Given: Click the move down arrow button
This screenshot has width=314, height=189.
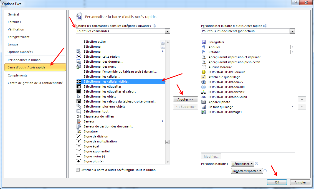Looking at the screenshot, I should click(302, 107).
